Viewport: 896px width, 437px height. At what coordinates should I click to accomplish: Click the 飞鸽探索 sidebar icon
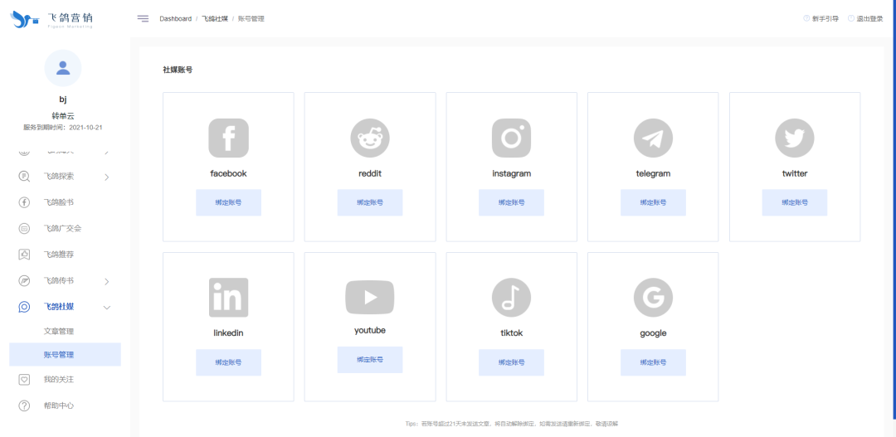(x=24, y=176)
